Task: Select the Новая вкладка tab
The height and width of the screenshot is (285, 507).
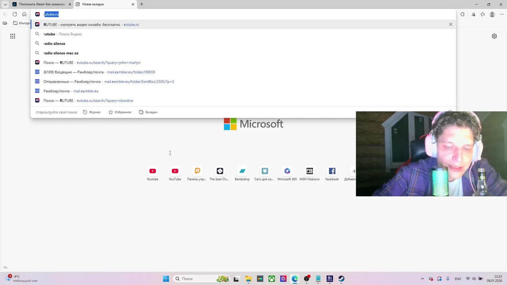Action: tap(101, 4)
